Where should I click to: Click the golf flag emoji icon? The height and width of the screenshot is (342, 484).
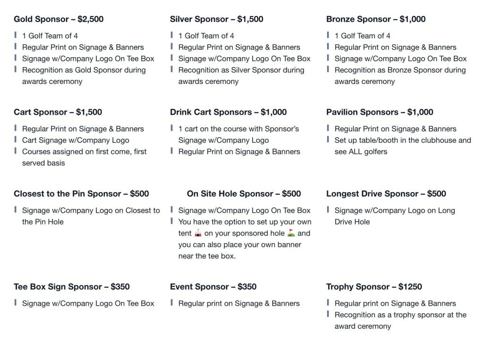coord(291,233)
